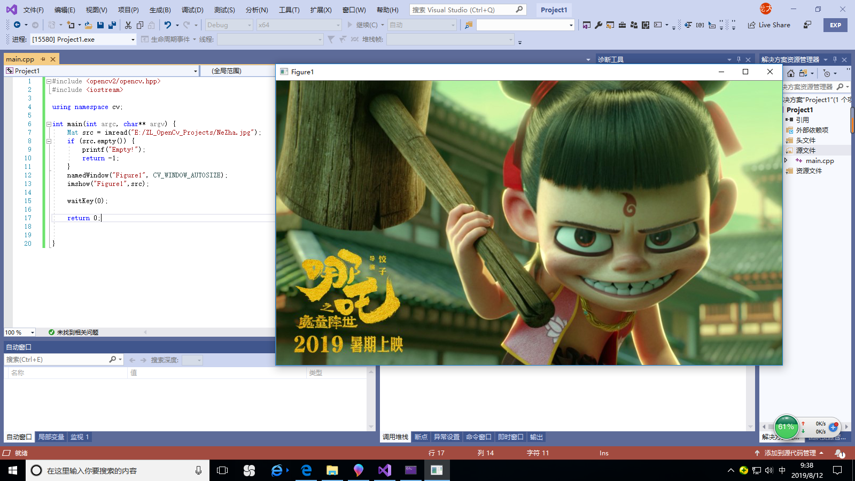855x481 pixels.
Task: Click the Solution Explorer vertical scrollbar
Action: 852,120
